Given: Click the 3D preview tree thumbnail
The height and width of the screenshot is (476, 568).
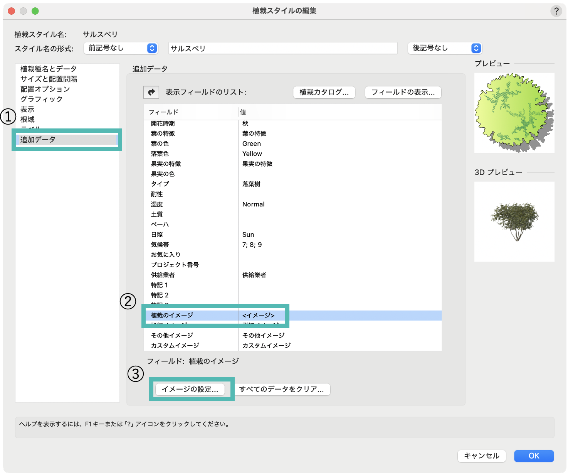Looking at the screenshot, I should pyautogui.click(x=514, y=222).
